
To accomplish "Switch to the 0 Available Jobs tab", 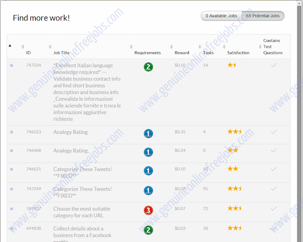I will 221,16.
